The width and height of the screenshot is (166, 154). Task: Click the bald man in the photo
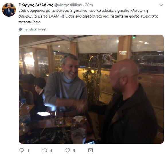coord(130,101)
